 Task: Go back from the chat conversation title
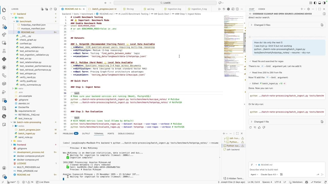click(250, 14)
